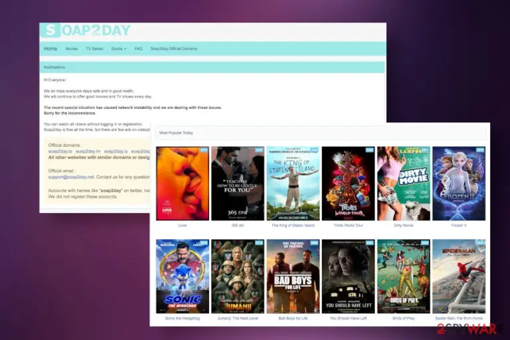
Task: Click the Soap2Day logo
Action: (86, 31)
